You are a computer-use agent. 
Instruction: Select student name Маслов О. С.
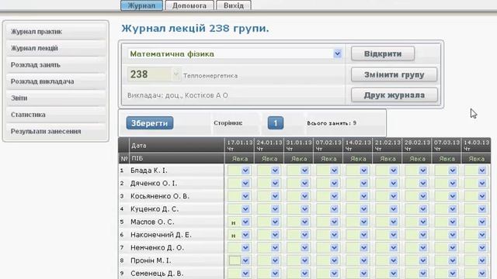click(x=152, y=222)
